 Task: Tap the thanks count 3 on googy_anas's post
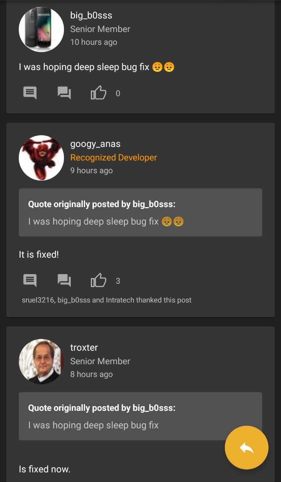pyautogui.click(x=118, y=281)
